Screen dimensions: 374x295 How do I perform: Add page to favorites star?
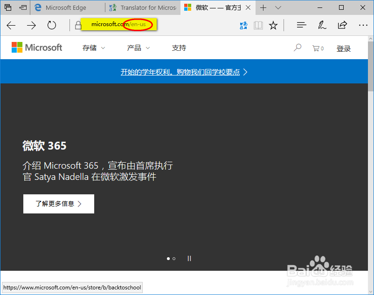tap(273, 25)
